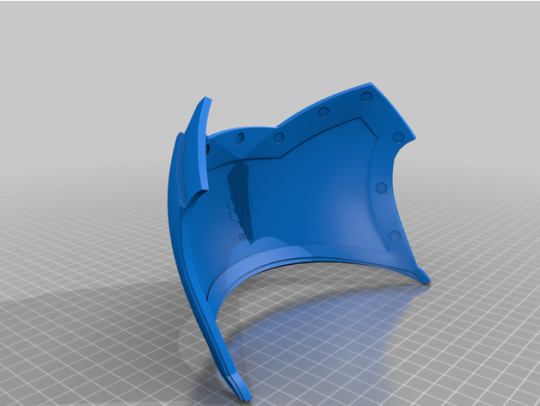Select the sharp pointed corner tip of the armor
Screen dimensions: 540x406
click(x=371, y=83)
